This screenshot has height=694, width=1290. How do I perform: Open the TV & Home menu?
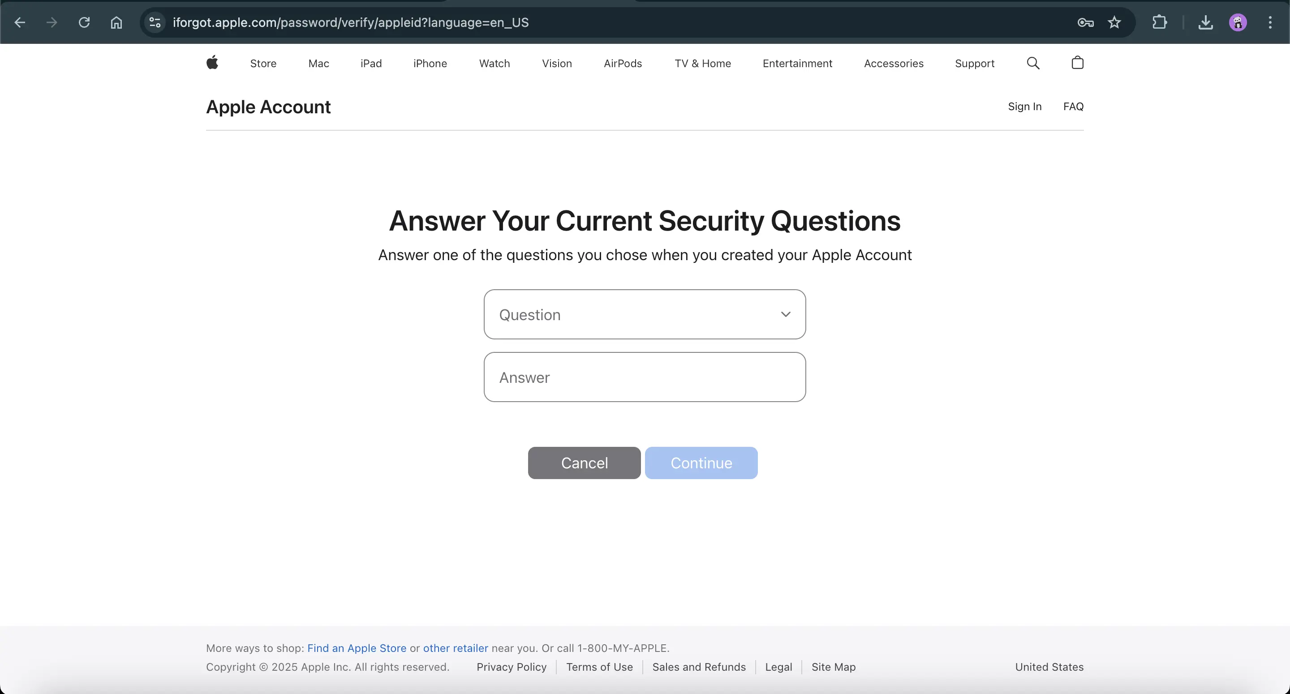703,64
